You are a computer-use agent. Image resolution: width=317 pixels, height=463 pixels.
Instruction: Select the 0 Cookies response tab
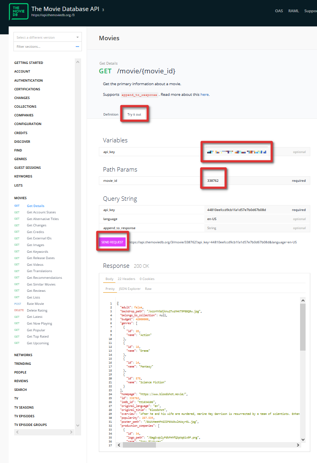click(x=147, y=279)
